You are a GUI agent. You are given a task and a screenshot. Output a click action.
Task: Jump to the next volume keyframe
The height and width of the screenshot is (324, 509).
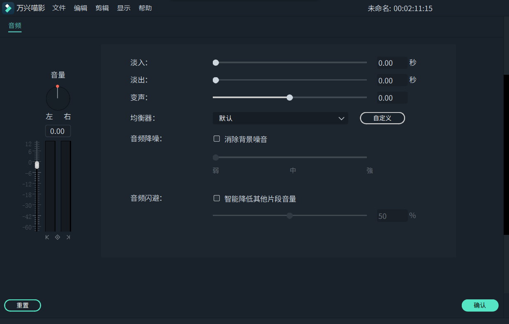click(x=68, y=237)
